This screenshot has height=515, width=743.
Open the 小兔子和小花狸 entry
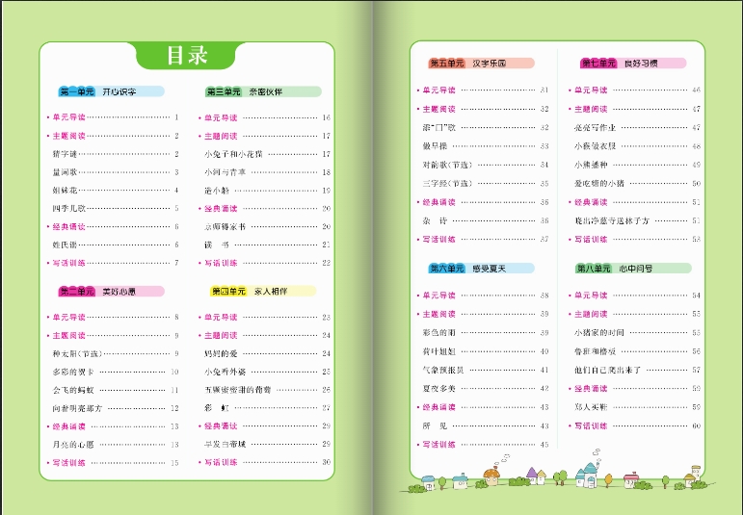(x=227, y=154)
